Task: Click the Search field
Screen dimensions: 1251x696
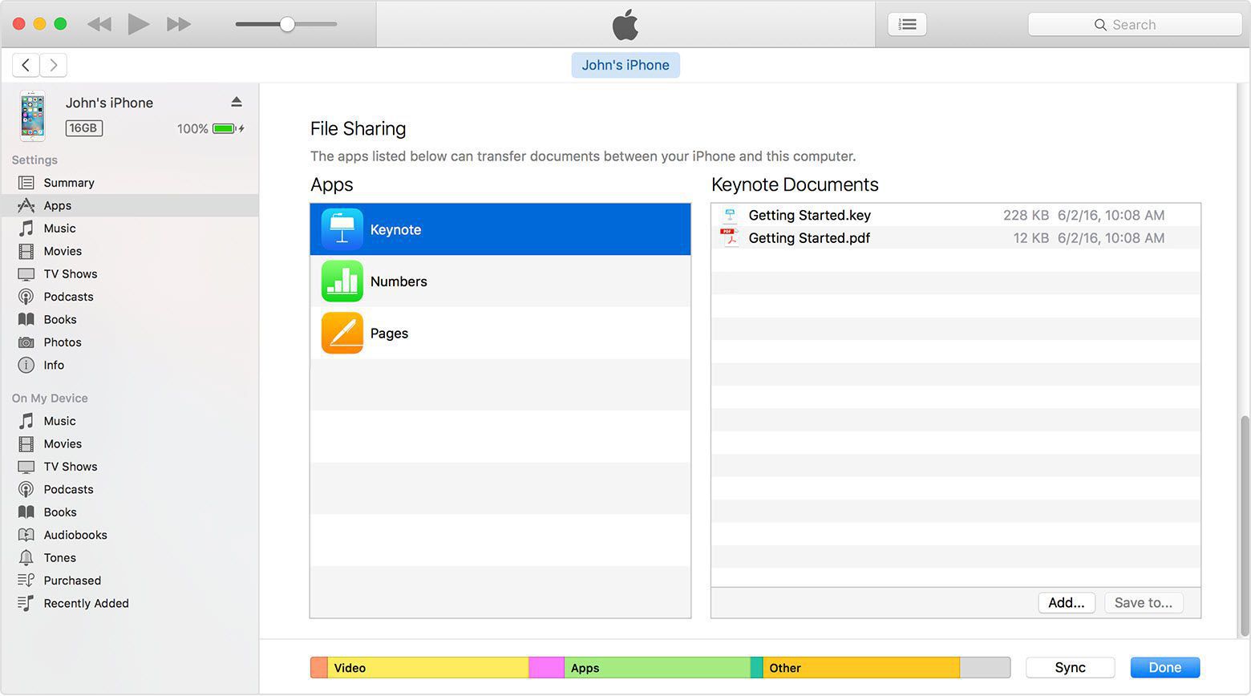Action: pyautogui.click(x=1135, y=25)
